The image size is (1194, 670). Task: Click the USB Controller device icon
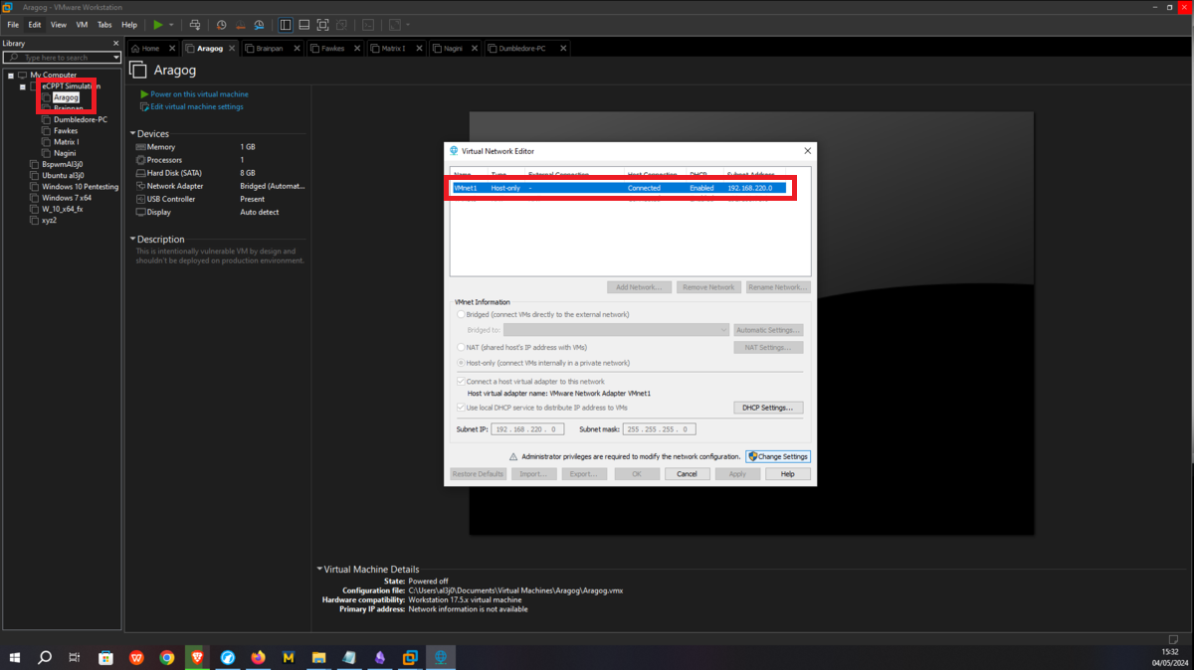click(x=140, y=199)
